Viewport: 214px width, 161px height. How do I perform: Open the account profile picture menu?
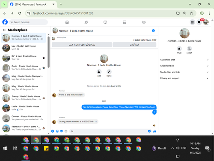point(206,22)
